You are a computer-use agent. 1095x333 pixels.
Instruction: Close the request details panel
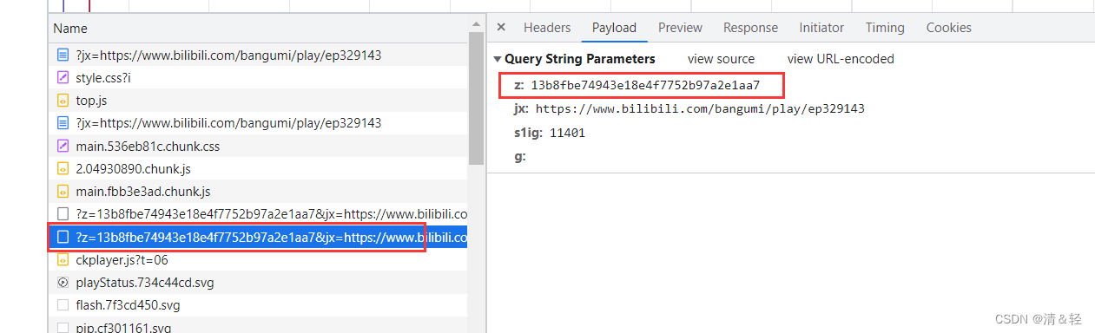pyautogui.click(x=501, y=28)
